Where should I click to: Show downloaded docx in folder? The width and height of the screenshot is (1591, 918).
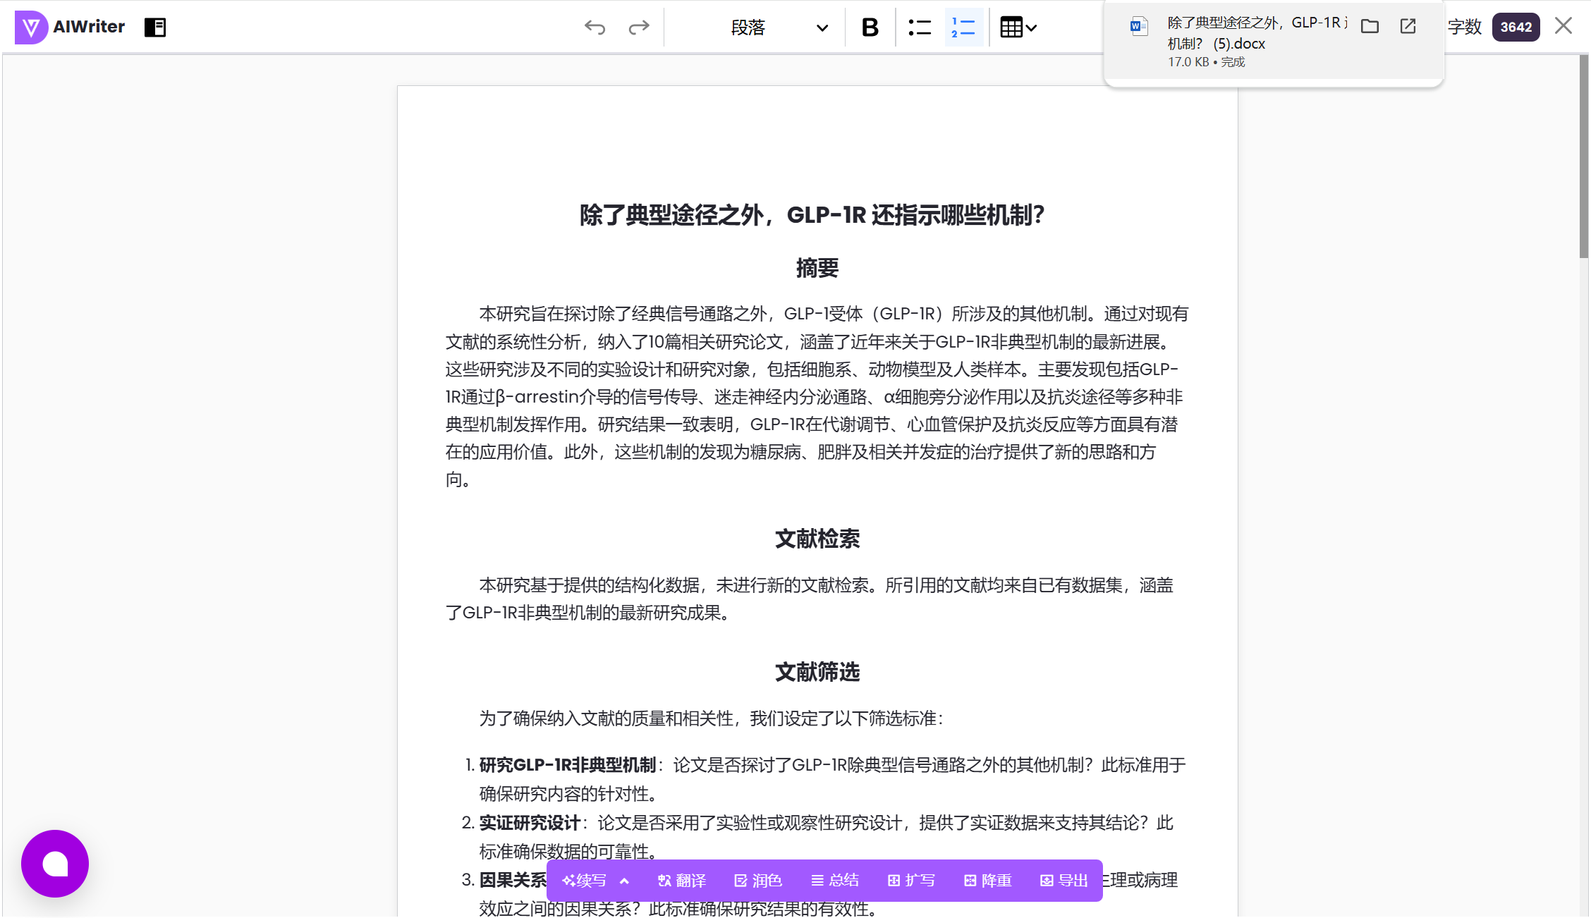(x=1370, y=25)
